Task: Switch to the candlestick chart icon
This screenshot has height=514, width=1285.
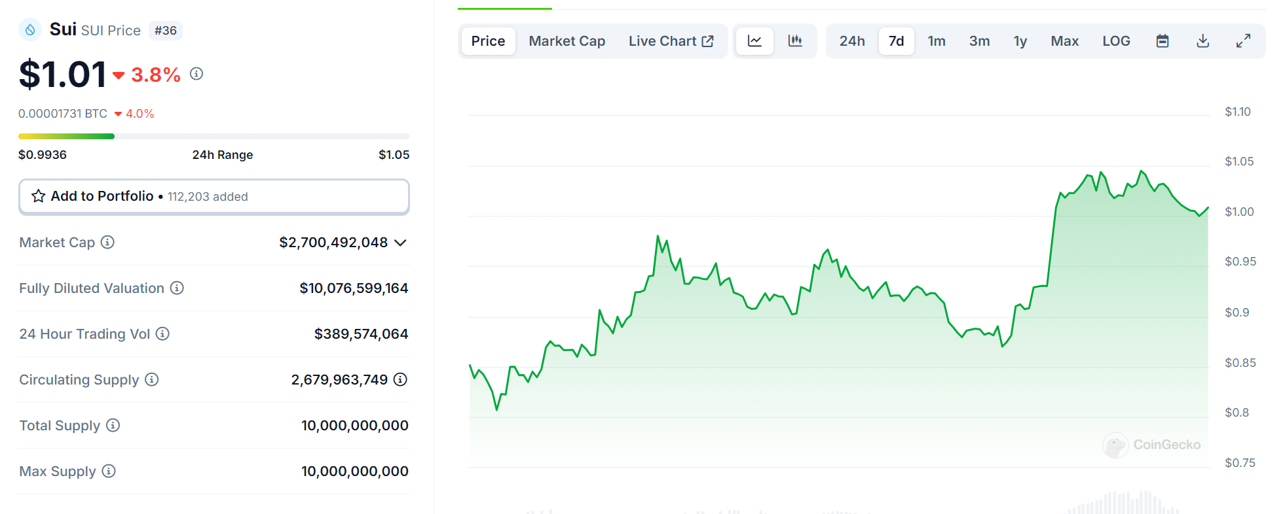Action: coord(795,41)
